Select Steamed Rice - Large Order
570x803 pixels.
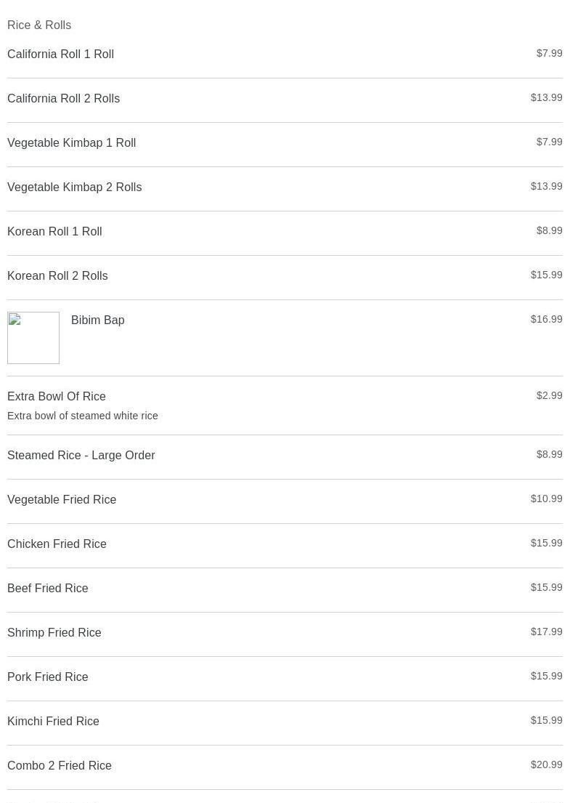(x=81, y=456)
